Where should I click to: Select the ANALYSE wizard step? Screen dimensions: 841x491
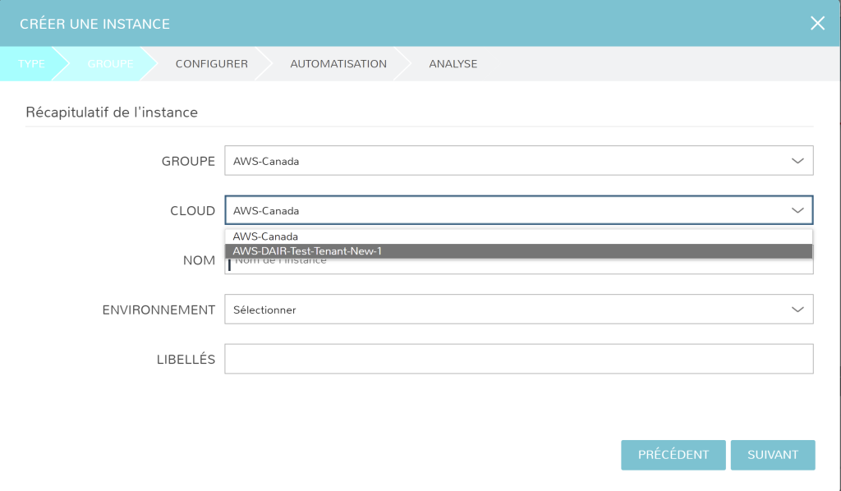tap(453, 64)
